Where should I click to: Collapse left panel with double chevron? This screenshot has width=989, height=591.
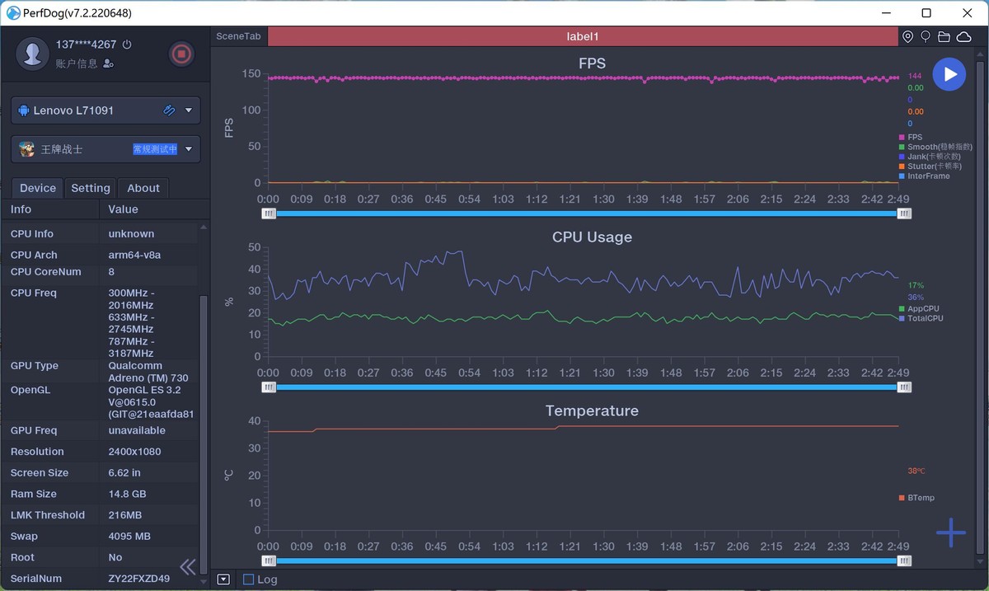click(x=188, y=566)
